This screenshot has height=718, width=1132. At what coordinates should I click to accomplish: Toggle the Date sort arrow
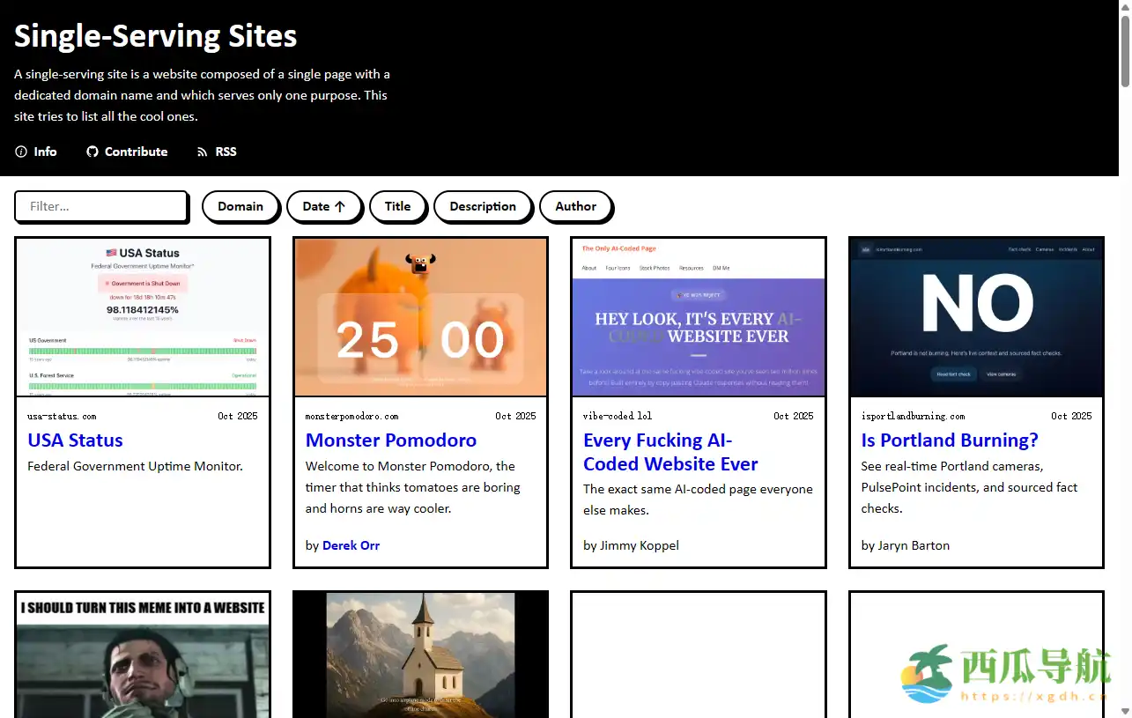point(340,206)
